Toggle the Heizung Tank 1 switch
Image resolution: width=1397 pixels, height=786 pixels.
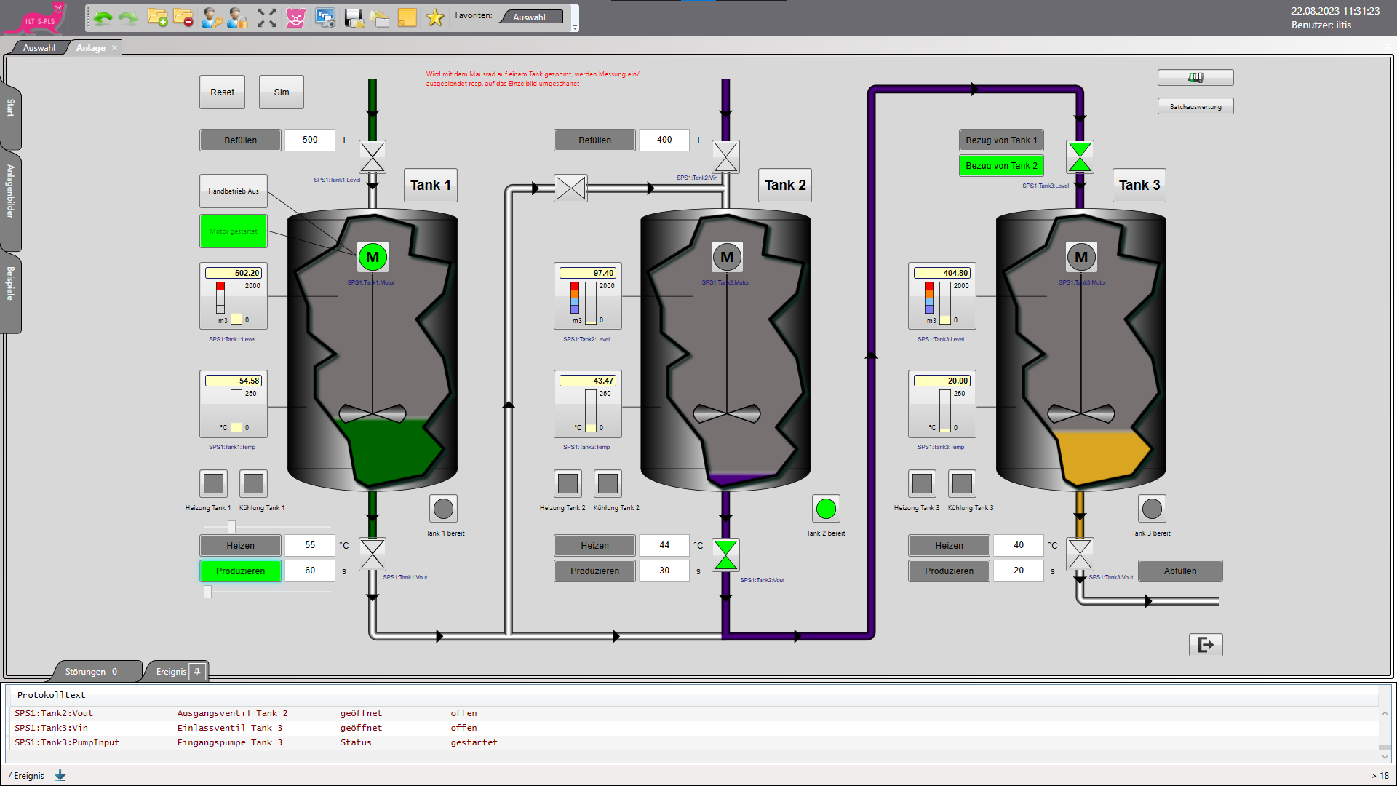tap(214, 484)
